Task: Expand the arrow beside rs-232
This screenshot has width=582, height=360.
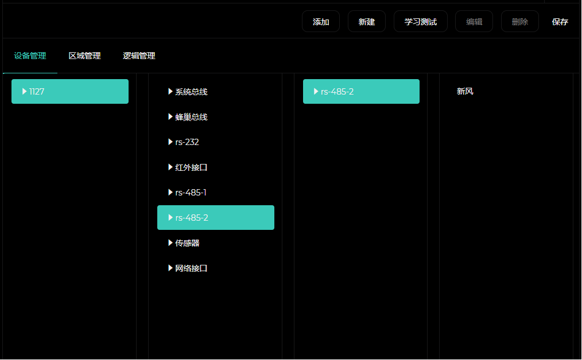Action: 170,142
